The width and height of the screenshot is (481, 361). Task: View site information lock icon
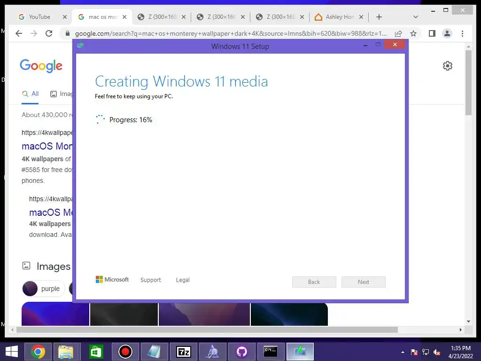[x=68, y=33]
